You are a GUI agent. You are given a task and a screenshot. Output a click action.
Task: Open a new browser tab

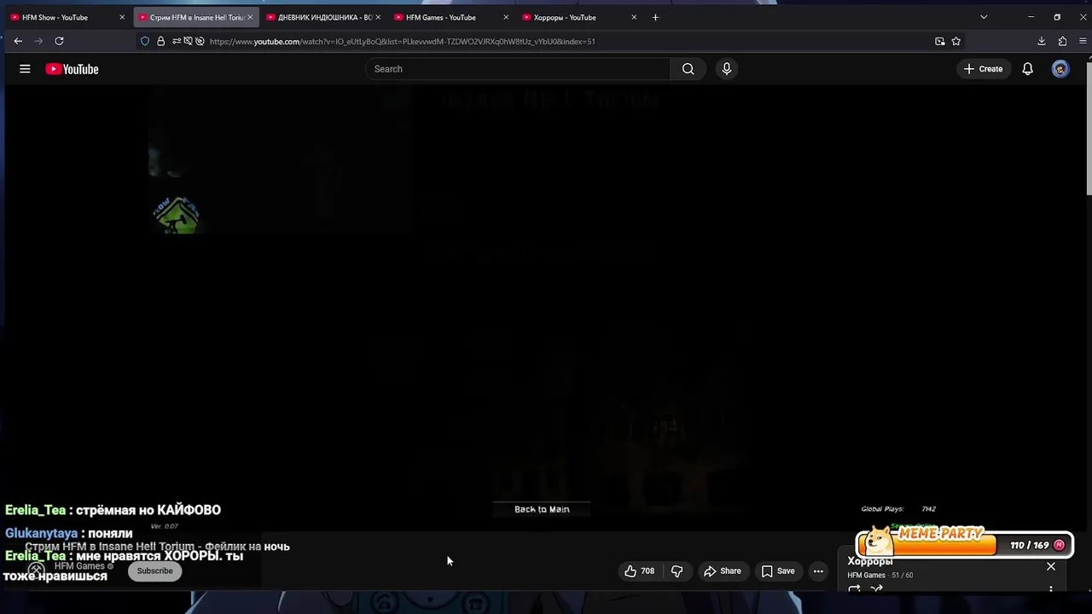(x=655, y=17)
